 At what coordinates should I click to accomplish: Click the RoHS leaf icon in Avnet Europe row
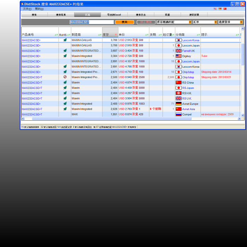click(65, 103)
